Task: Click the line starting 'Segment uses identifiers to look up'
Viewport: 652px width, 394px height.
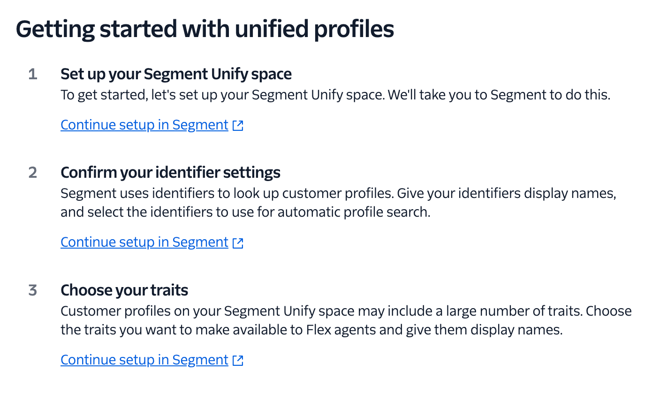Action: tap(338, 193)
